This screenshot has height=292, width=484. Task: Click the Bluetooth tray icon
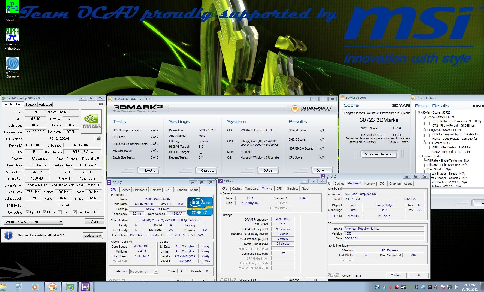(417, 287)
